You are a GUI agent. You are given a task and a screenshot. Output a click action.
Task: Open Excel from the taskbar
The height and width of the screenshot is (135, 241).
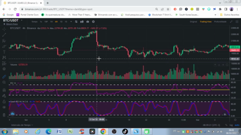tap(70, 132)
